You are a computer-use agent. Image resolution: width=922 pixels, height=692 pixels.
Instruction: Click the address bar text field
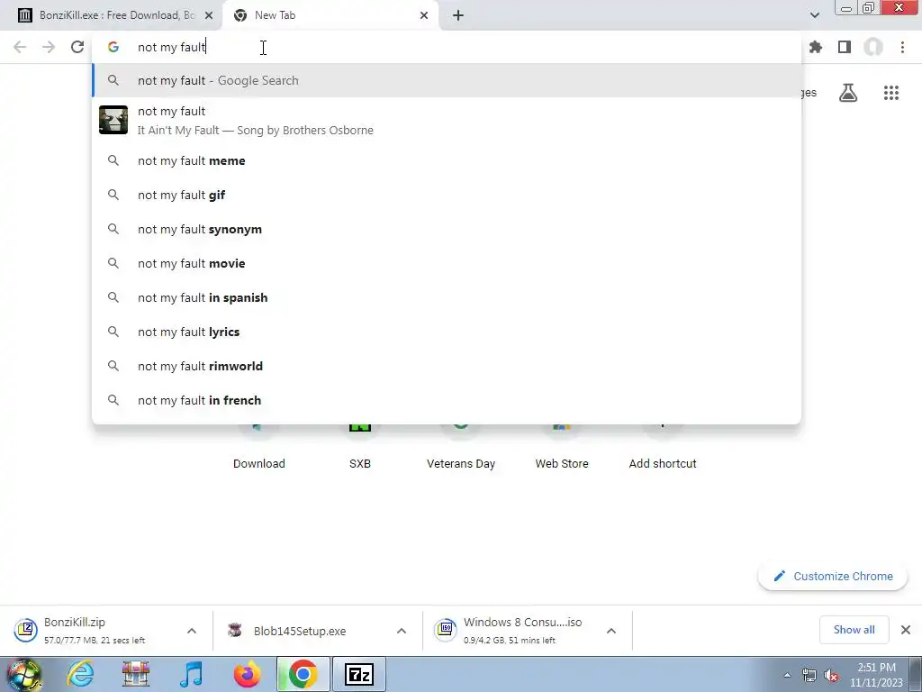[x=447, y=47]
